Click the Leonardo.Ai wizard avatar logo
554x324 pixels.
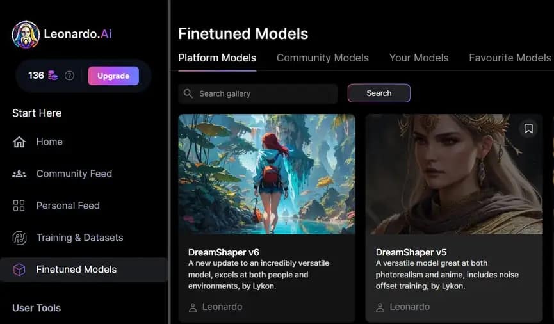26,35
